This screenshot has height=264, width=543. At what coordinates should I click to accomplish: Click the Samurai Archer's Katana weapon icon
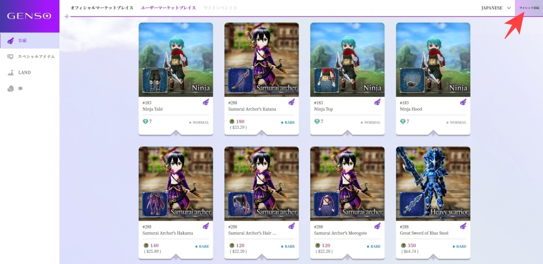[x=241, y=80]
